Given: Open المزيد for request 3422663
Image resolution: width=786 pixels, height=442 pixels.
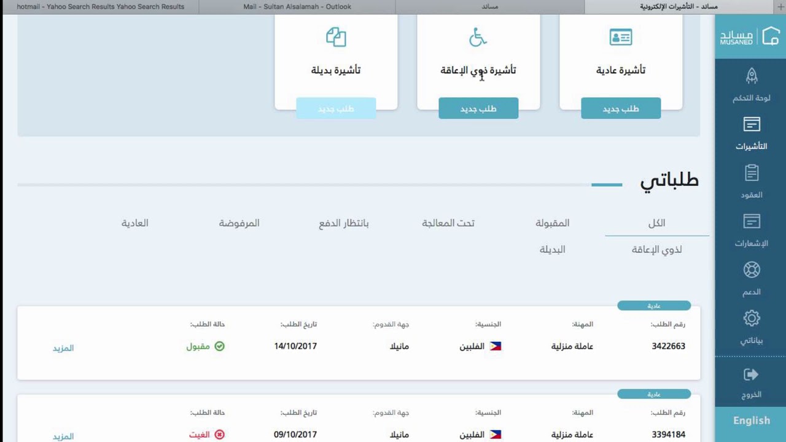Looking at the screenshot, I should (63, 348).
